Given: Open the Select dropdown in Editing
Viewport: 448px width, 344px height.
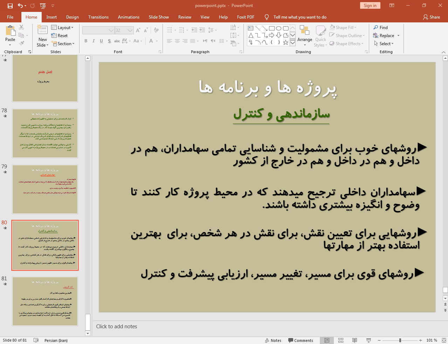Looking at the screenshot, I should (384, 43).
